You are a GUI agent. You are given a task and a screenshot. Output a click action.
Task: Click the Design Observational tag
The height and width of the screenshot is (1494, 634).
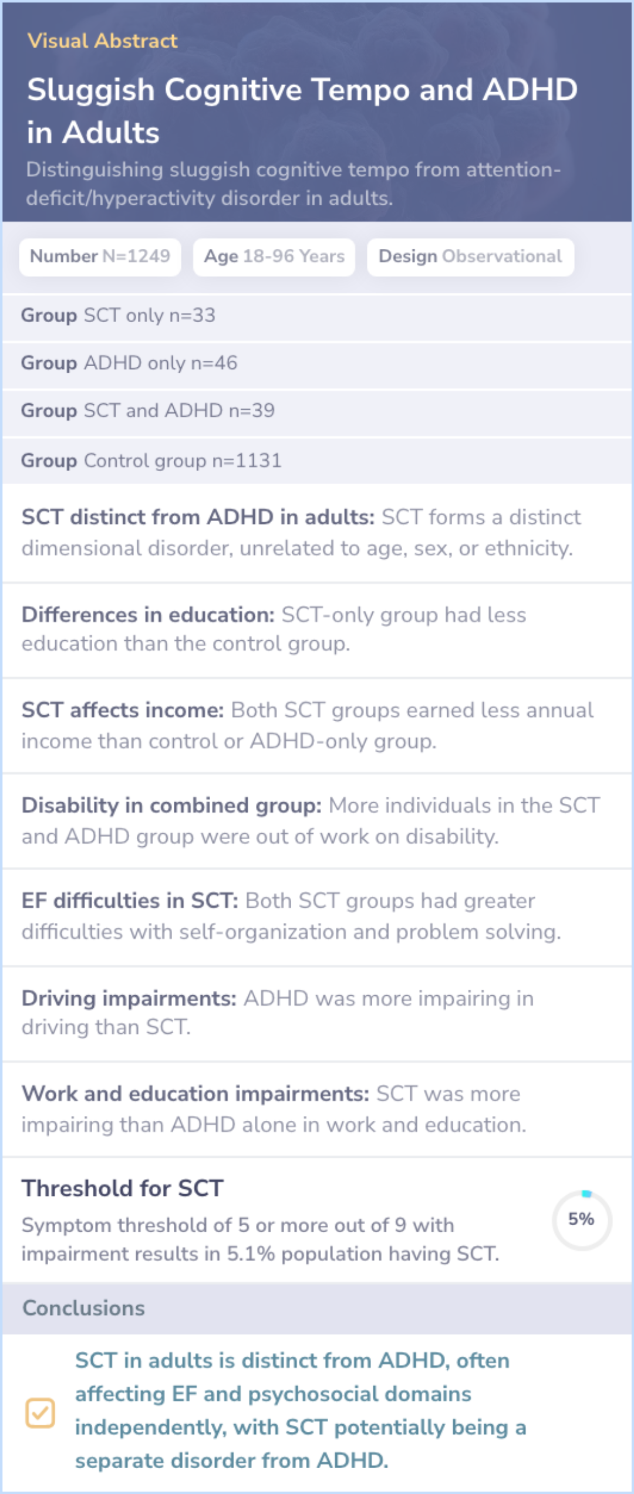coord(470,256)
